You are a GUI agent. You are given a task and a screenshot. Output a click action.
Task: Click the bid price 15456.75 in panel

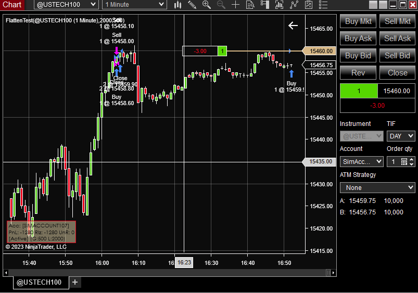pos(362,212)
